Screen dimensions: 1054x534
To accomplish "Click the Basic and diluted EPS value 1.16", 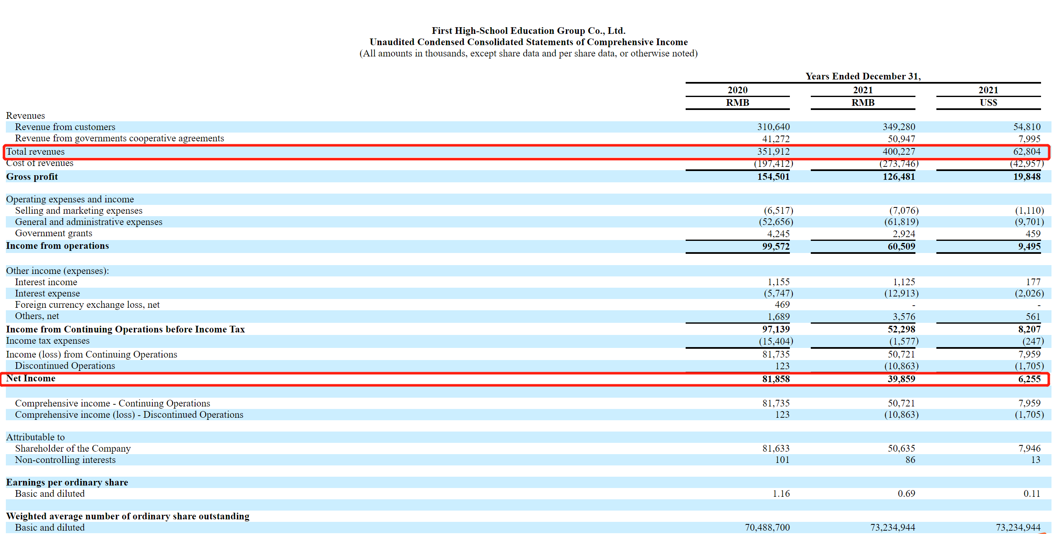I will coord(781,493).
